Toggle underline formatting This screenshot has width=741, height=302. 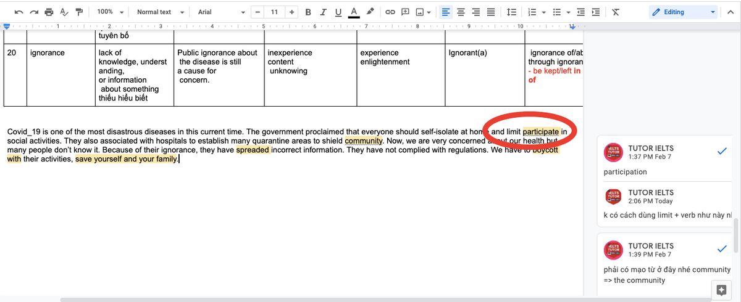point(338,12)
